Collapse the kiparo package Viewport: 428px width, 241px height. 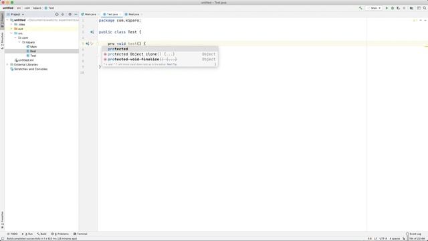[19, 42]
